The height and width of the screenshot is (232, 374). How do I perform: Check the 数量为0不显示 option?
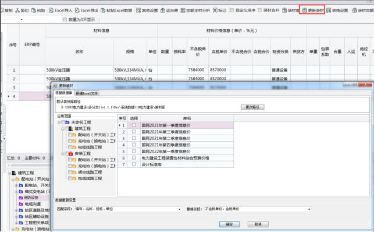[x=65, y=20]
